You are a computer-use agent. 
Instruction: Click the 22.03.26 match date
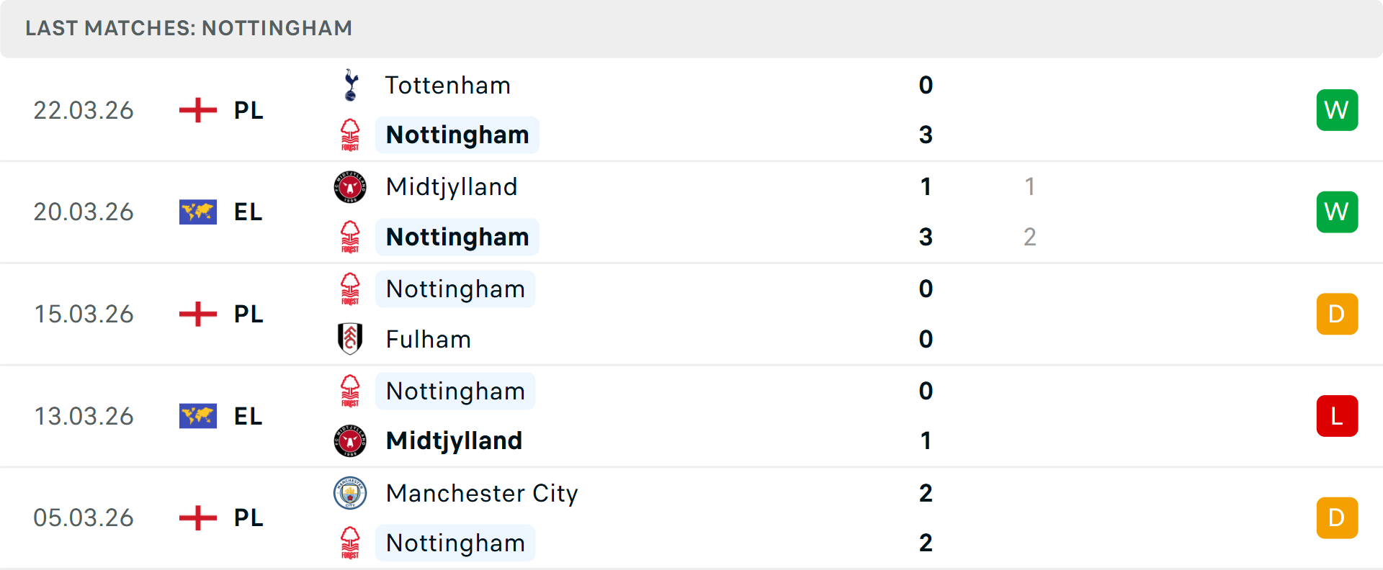84,110
